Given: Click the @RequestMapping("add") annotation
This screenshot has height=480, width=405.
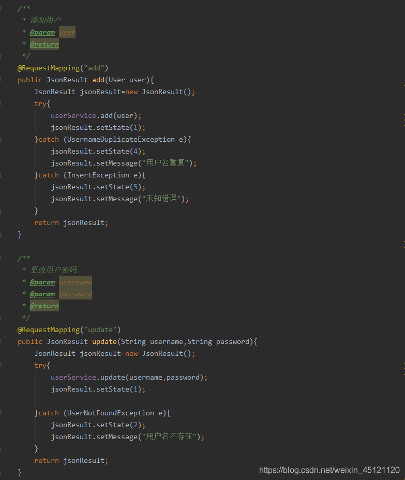Looking at the screenshot, I should [63, 68].
